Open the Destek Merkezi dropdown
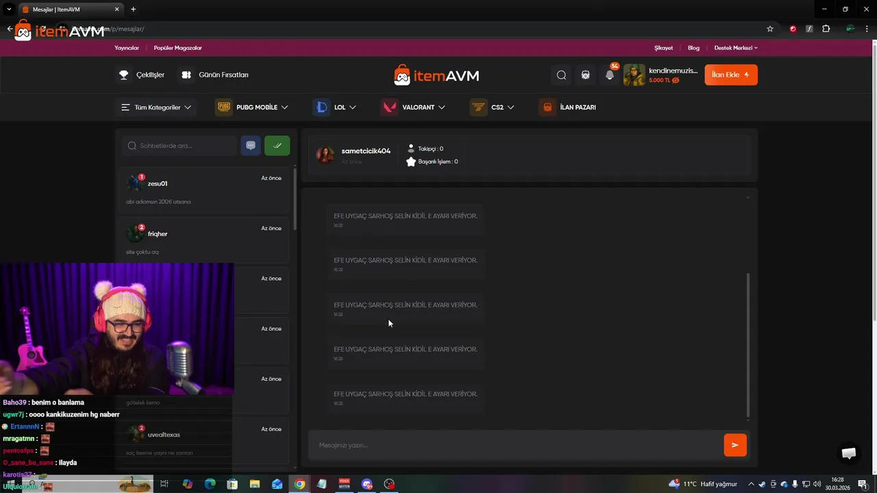Screen dimensions: 877x493 (x=736, y=48)
